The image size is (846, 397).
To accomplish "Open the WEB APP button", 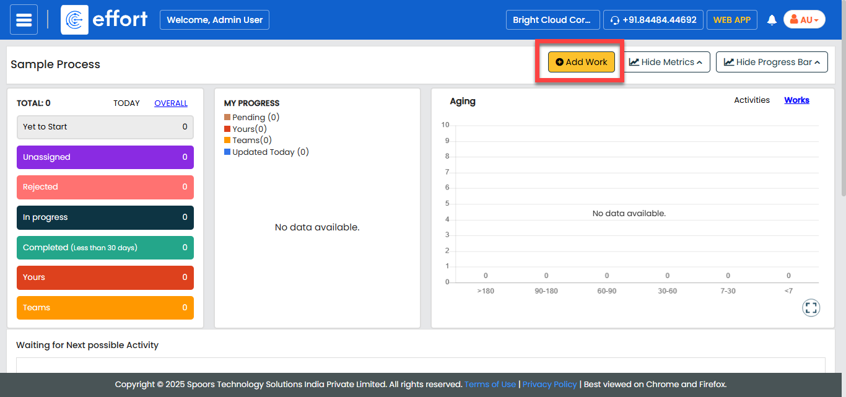I will 731,20.
